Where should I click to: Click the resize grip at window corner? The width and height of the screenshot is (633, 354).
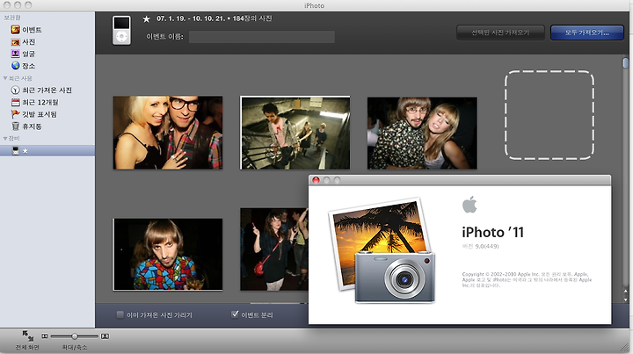626,347
